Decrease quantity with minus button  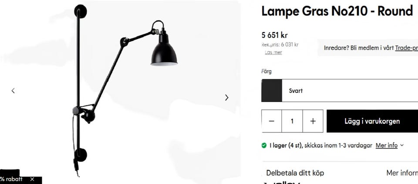click(271, 121)
